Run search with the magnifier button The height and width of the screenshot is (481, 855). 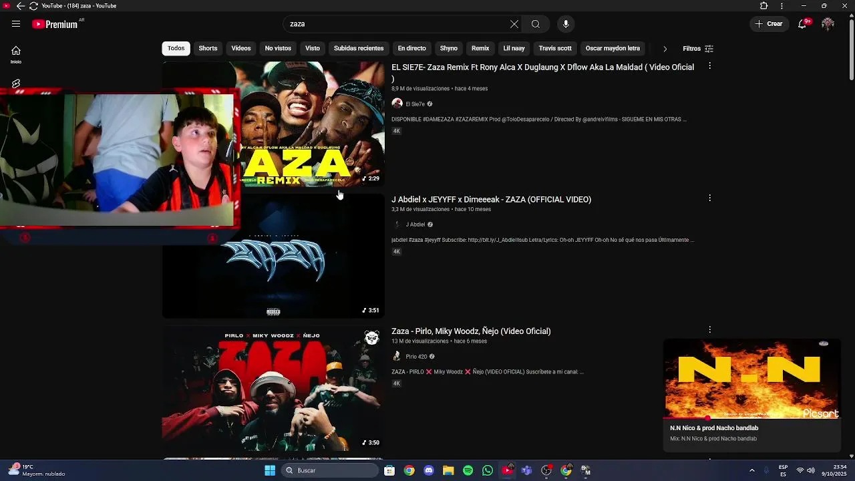point(536,24)
